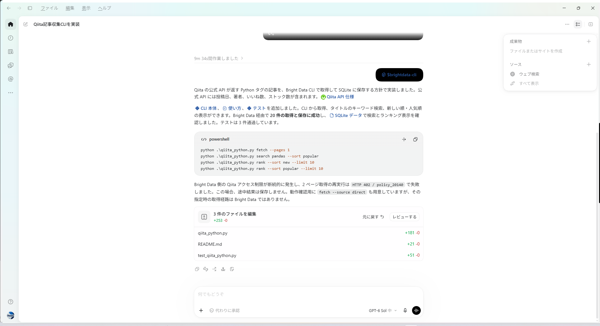Toggle the artifacts list panel button
The width and height of the screenshot is (600, 326).
(578, 24)
